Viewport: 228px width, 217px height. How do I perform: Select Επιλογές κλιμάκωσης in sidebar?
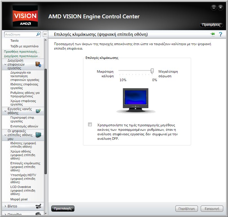click(25, 167)
